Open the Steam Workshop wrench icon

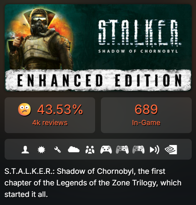coord(57,150)
